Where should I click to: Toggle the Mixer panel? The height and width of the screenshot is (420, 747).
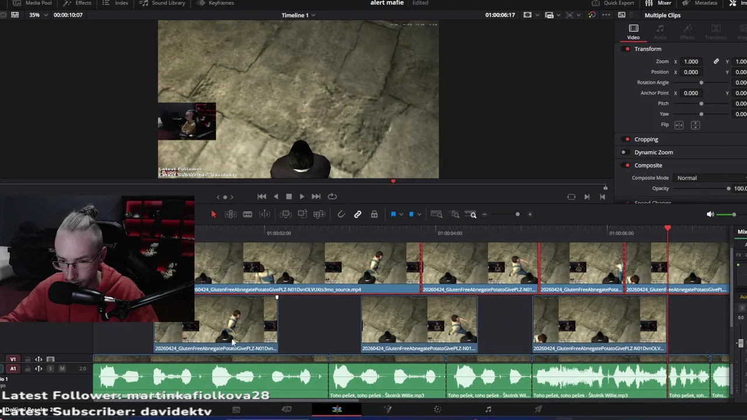[658, 3]
